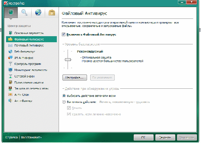The image size is (201, 143).
Task: Open the Protection Center shield tab
Action: [x=11, y=12]
